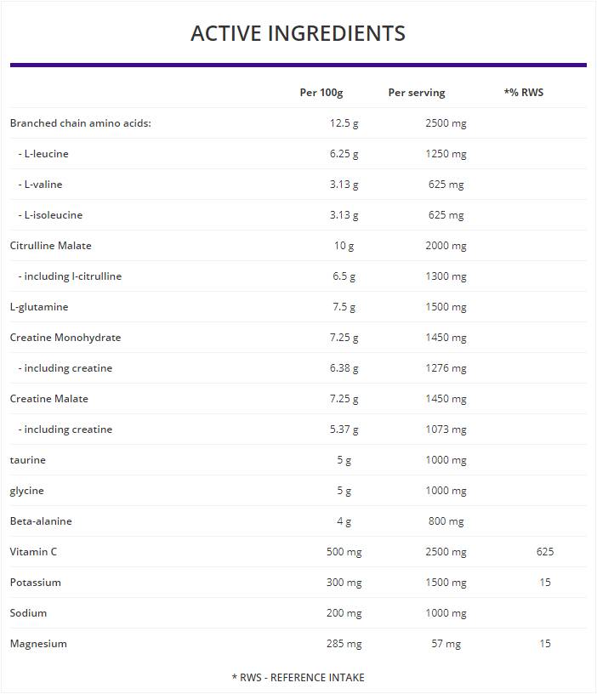This screenshot has width=597, height=694.
Task: Click the '*% RWS' column header
Action: (x=523, y=93)
